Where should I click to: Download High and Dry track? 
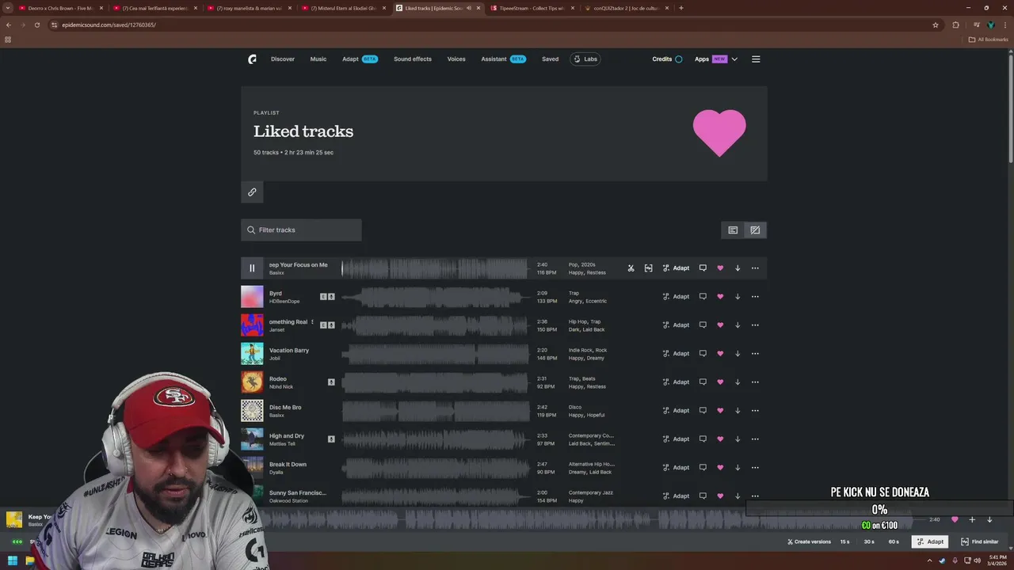[738, 439]
